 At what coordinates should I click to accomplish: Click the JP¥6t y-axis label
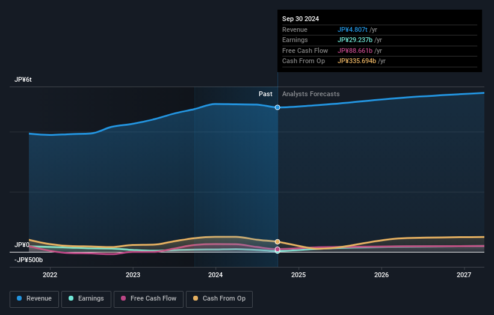click(x=23, y=79)
